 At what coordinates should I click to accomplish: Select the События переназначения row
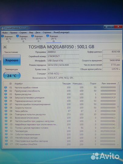pos(60,135)
